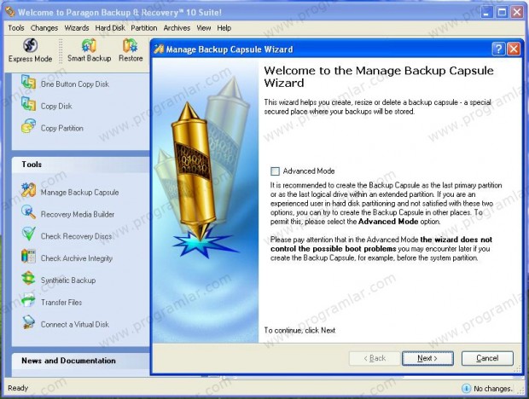The width and height of the screenshot is (529, 399).
Task: Click the Paragon application icon in the title bar
Action: [9, 12]
